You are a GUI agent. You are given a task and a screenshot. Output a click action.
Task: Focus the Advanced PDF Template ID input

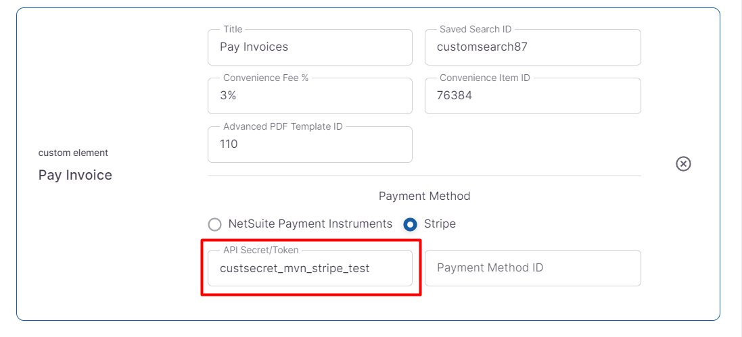(x=310, y=145)
